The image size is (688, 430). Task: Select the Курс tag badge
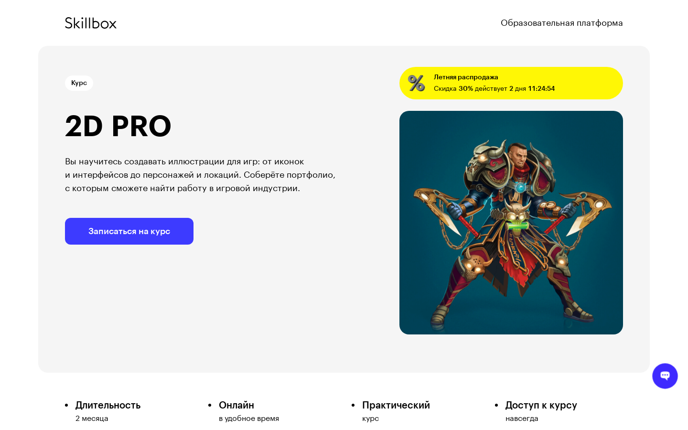pyautogui.click(x=79, y=83)
